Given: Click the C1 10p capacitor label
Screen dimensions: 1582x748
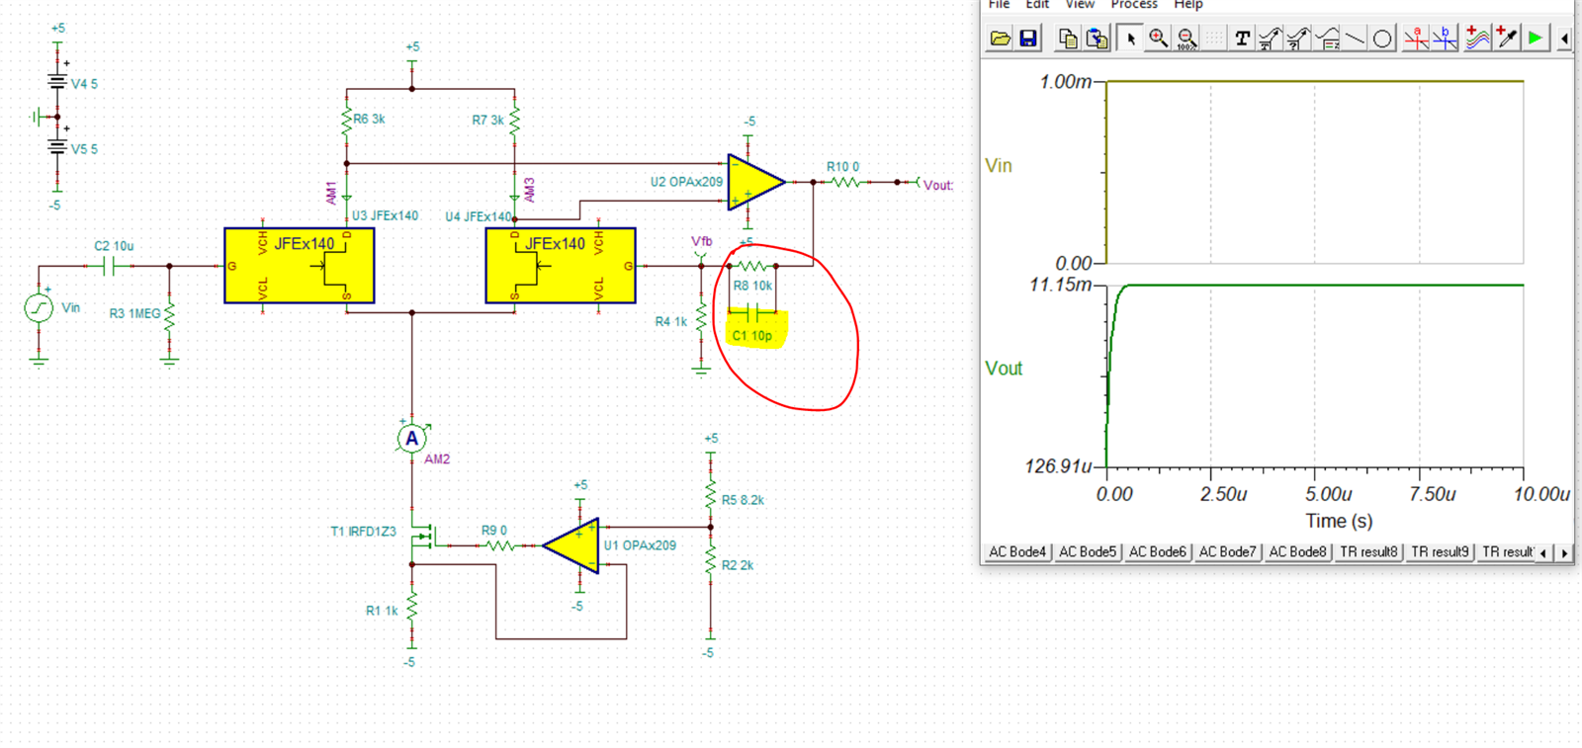Looking at the screenshot, I should (751, 336).
